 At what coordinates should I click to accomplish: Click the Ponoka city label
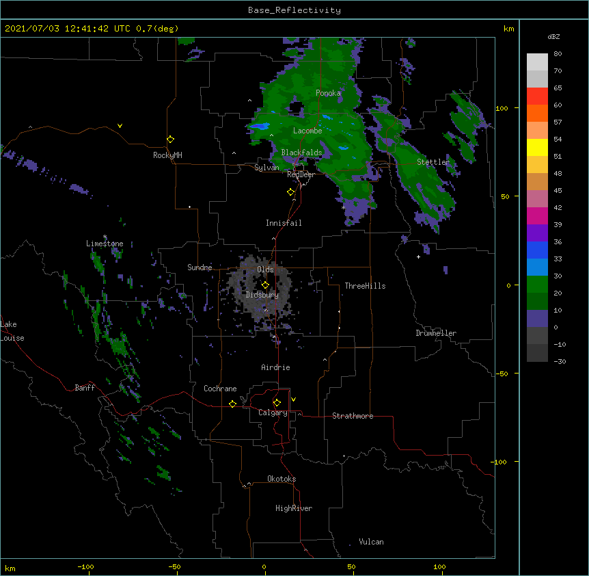coord(328,93)
